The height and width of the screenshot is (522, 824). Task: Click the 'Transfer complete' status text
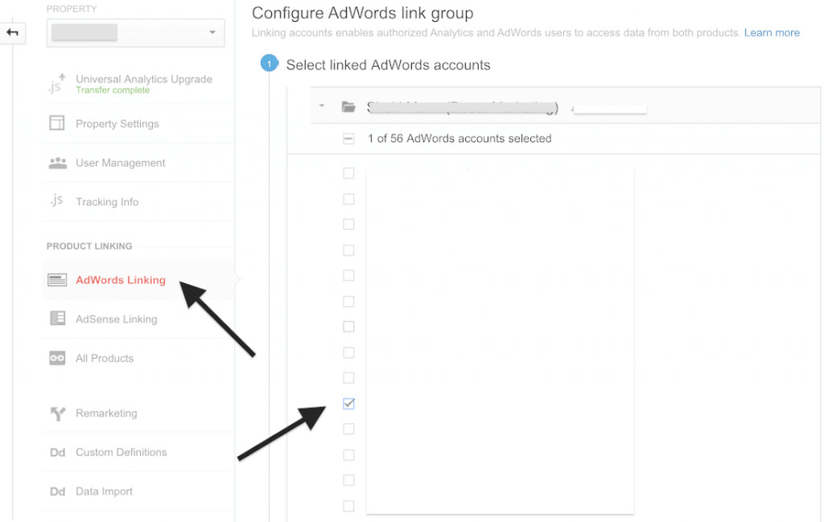113,90
